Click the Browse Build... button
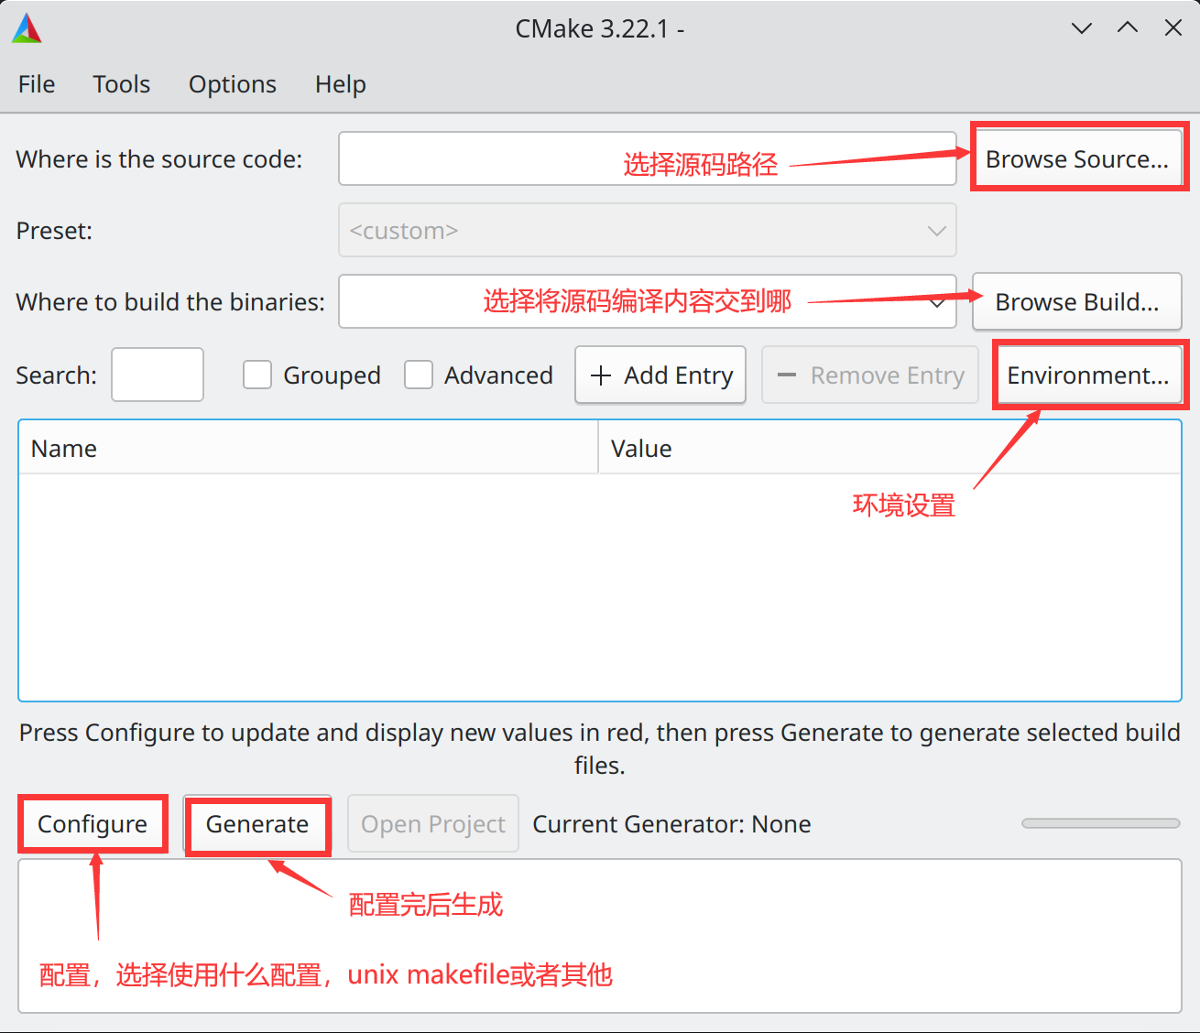This screenshot has width=1200, height=1033. coord(1077,301)
